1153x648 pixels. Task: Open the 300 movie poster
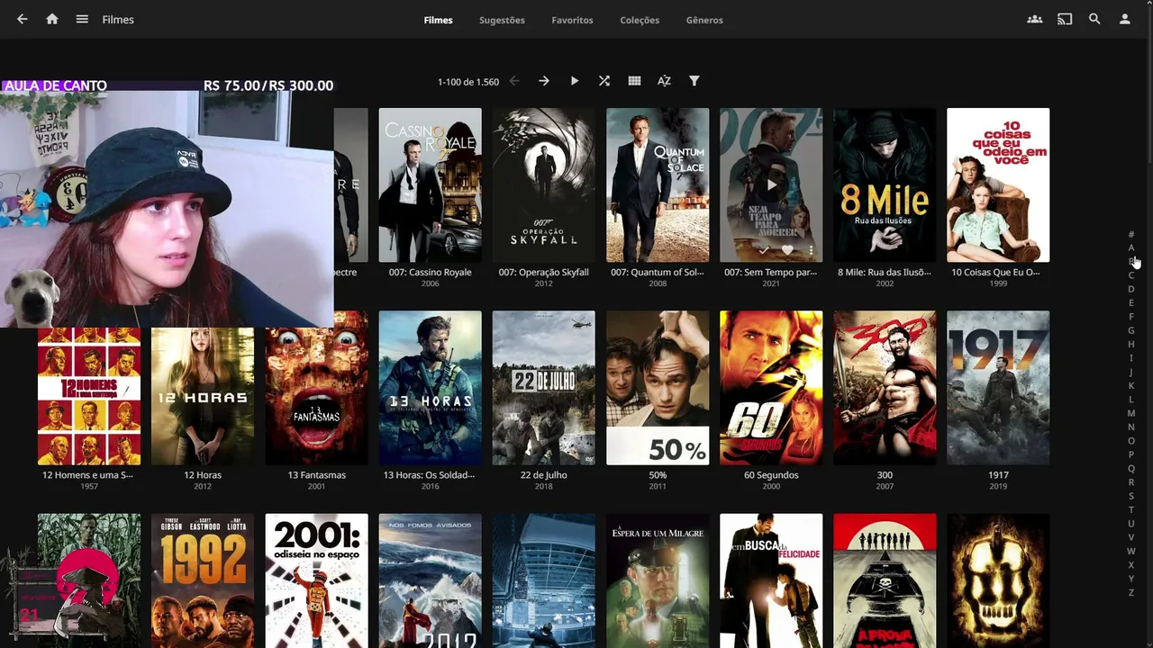point(885,388)
